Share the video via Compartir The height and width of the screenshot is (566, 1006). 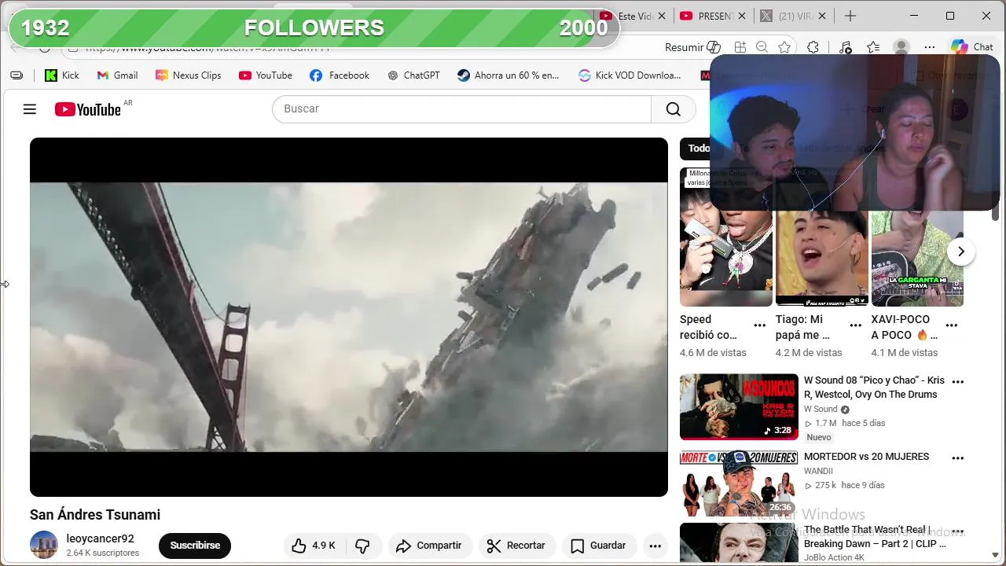(x=429, y=546)
